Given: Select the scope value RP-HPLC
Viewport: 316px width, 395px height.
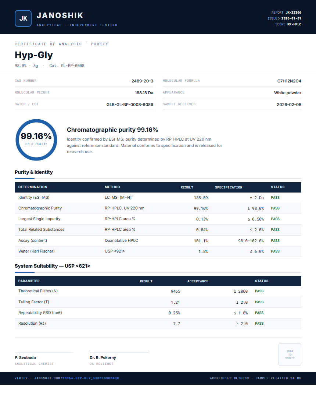Looking at the screenshot, I should [294, 24].
